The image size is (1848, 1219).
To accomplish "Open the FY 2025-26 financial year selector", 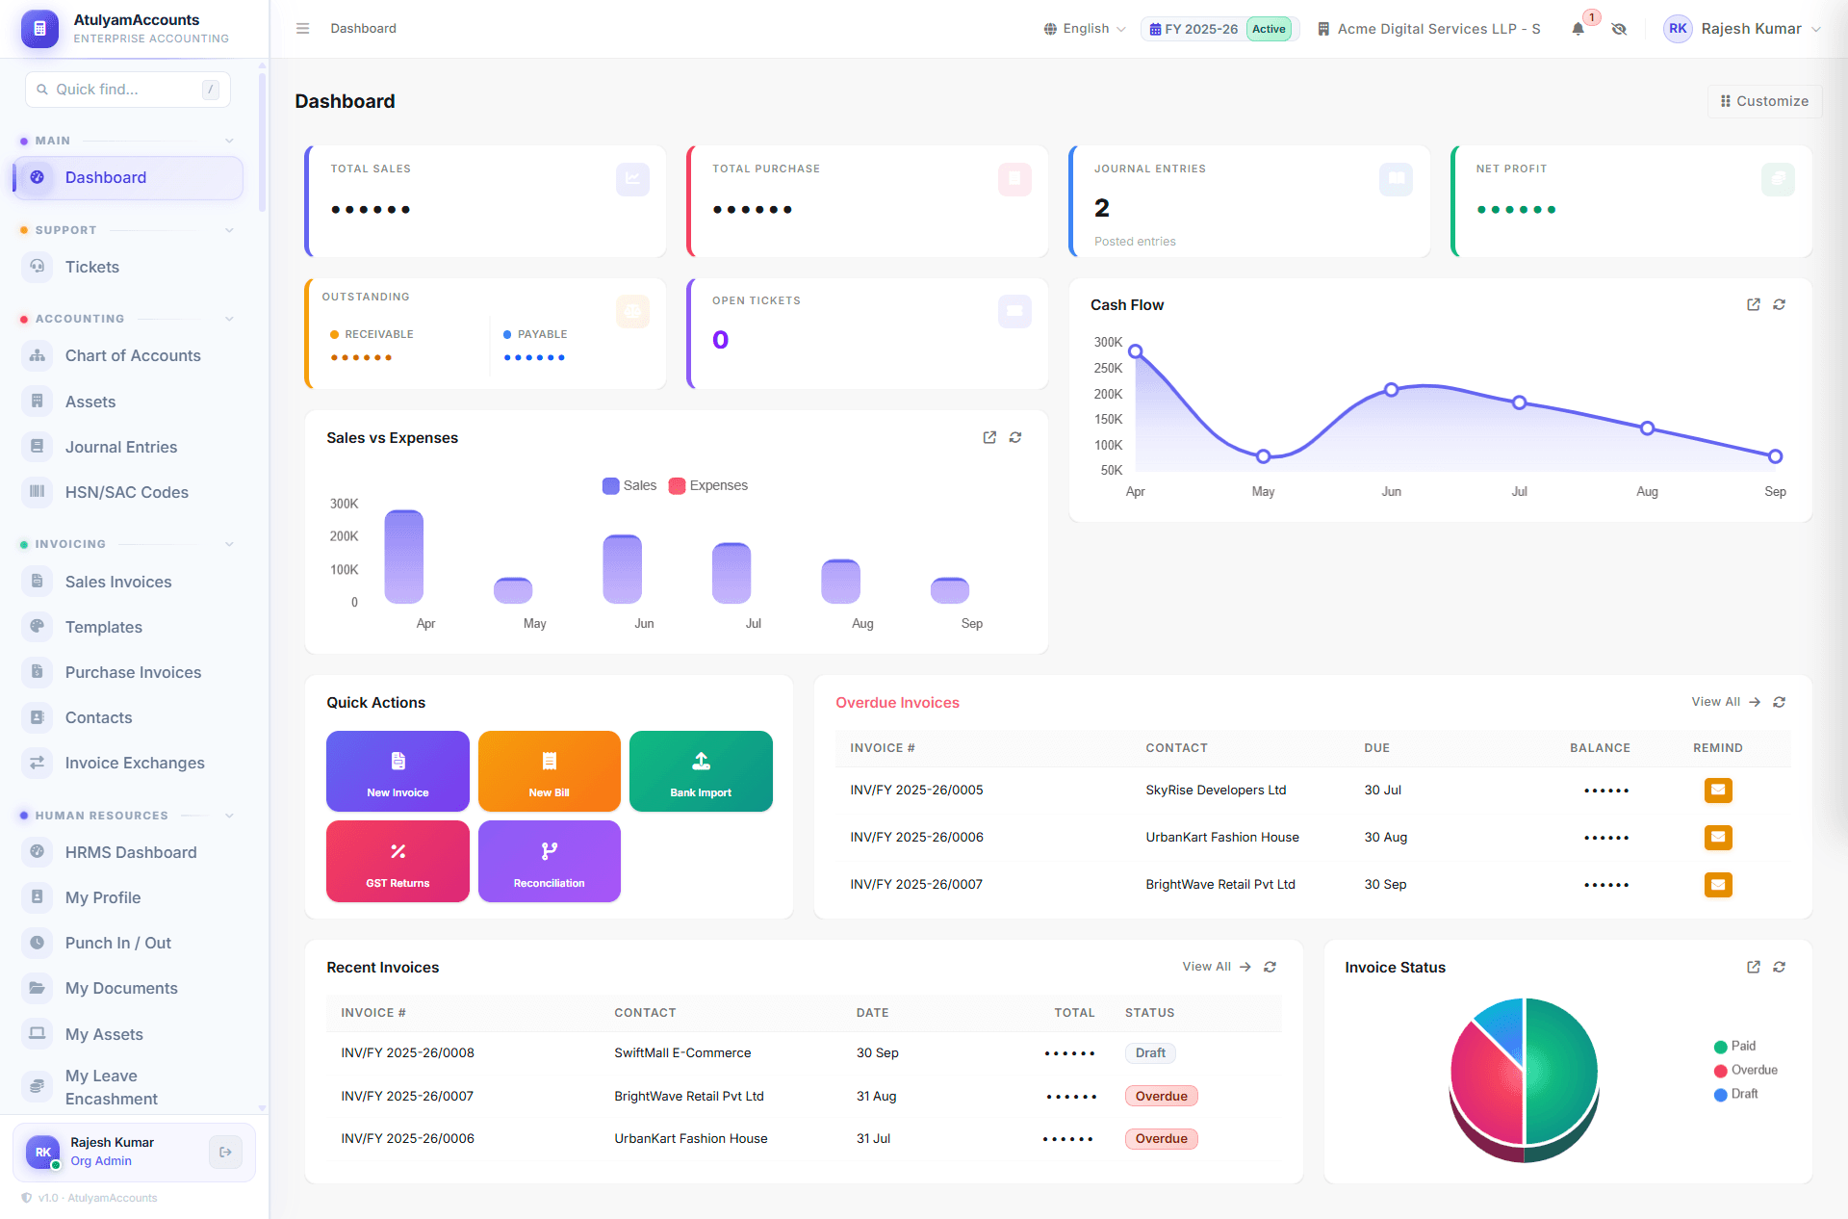I will click(x=1219, y=29).
